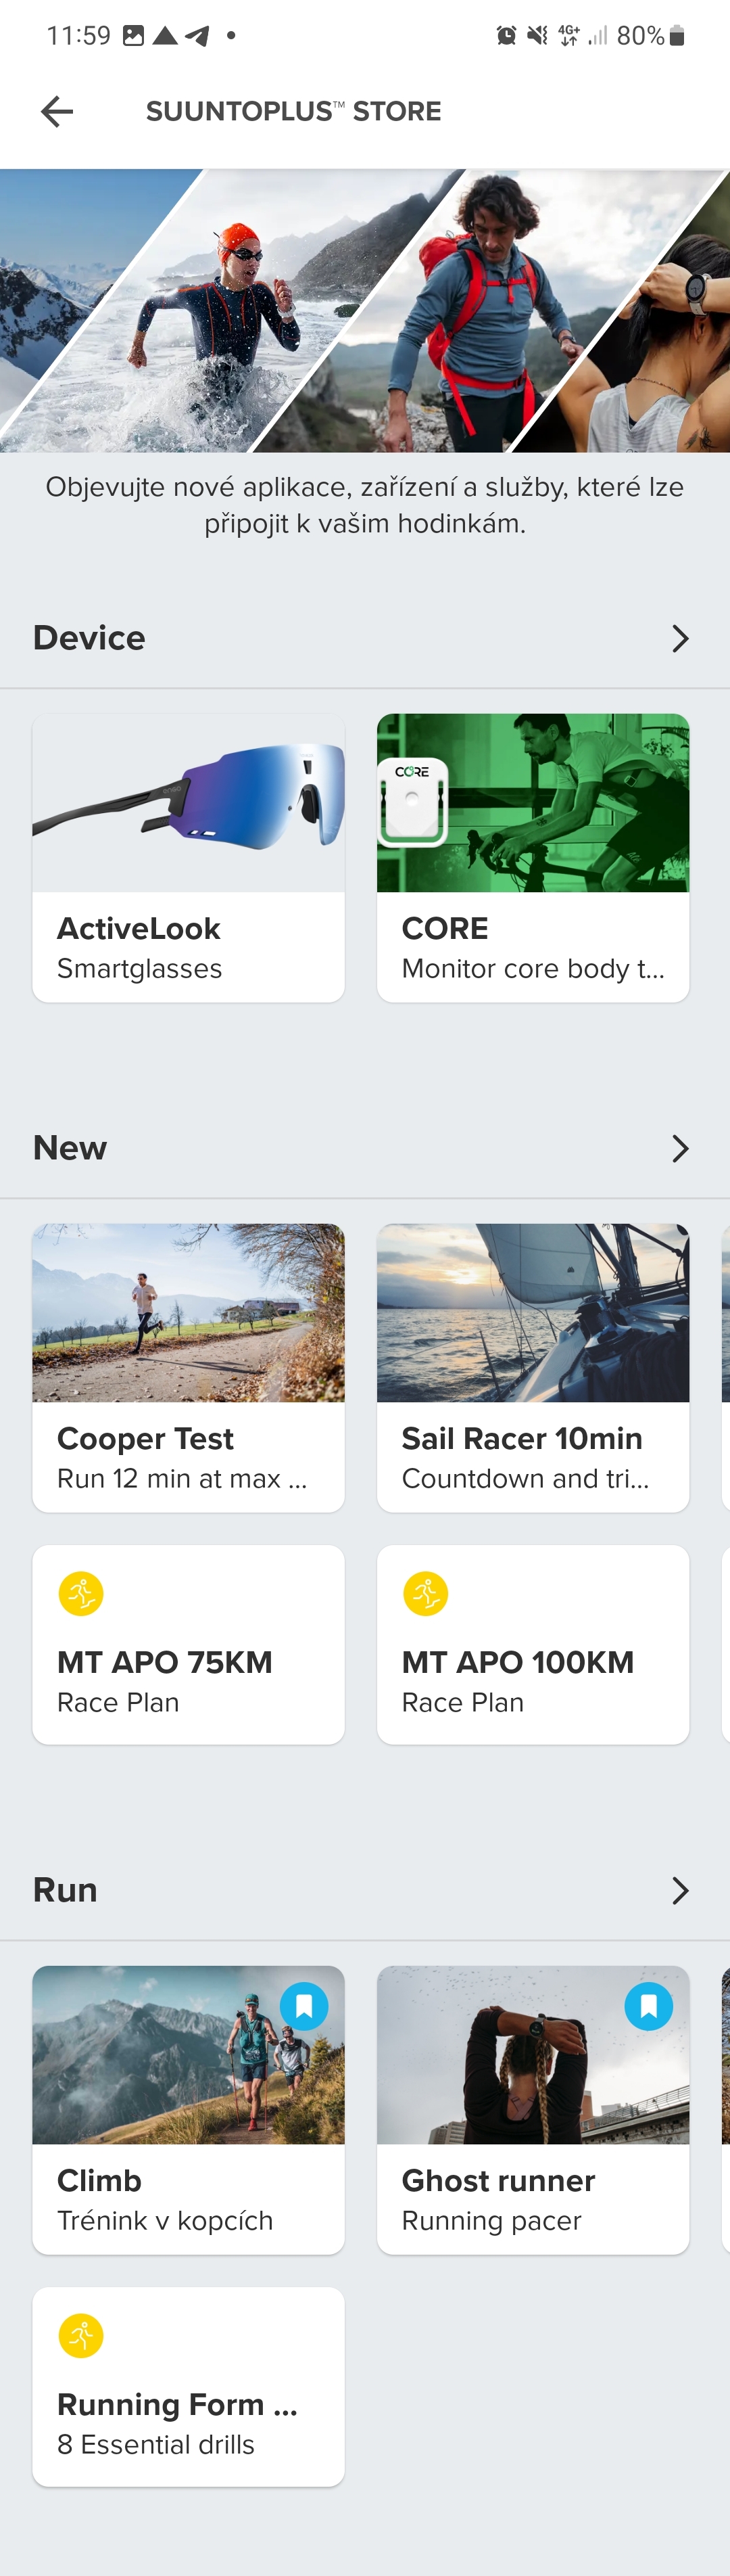Open the CORE body temperature card
This screenshot has width=730, height=2576.
533,857
